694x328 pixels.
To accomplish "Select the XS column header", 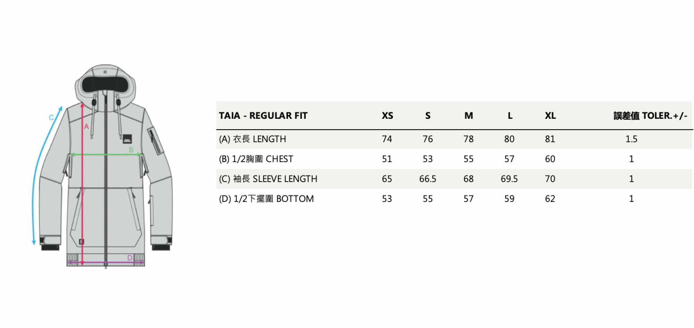I will tap(387, 116).
